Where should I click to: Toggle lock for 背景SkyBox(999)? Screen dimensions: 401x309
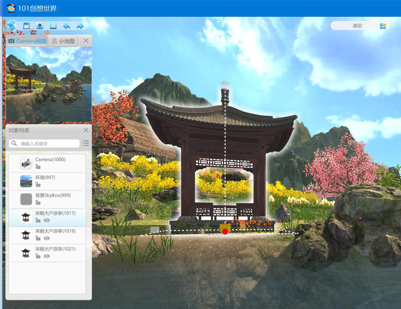pos(38,202)
